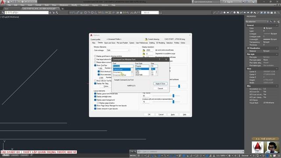Click OK in the Options dialog
The image size is (281, 158).
[x=149, y=115]
